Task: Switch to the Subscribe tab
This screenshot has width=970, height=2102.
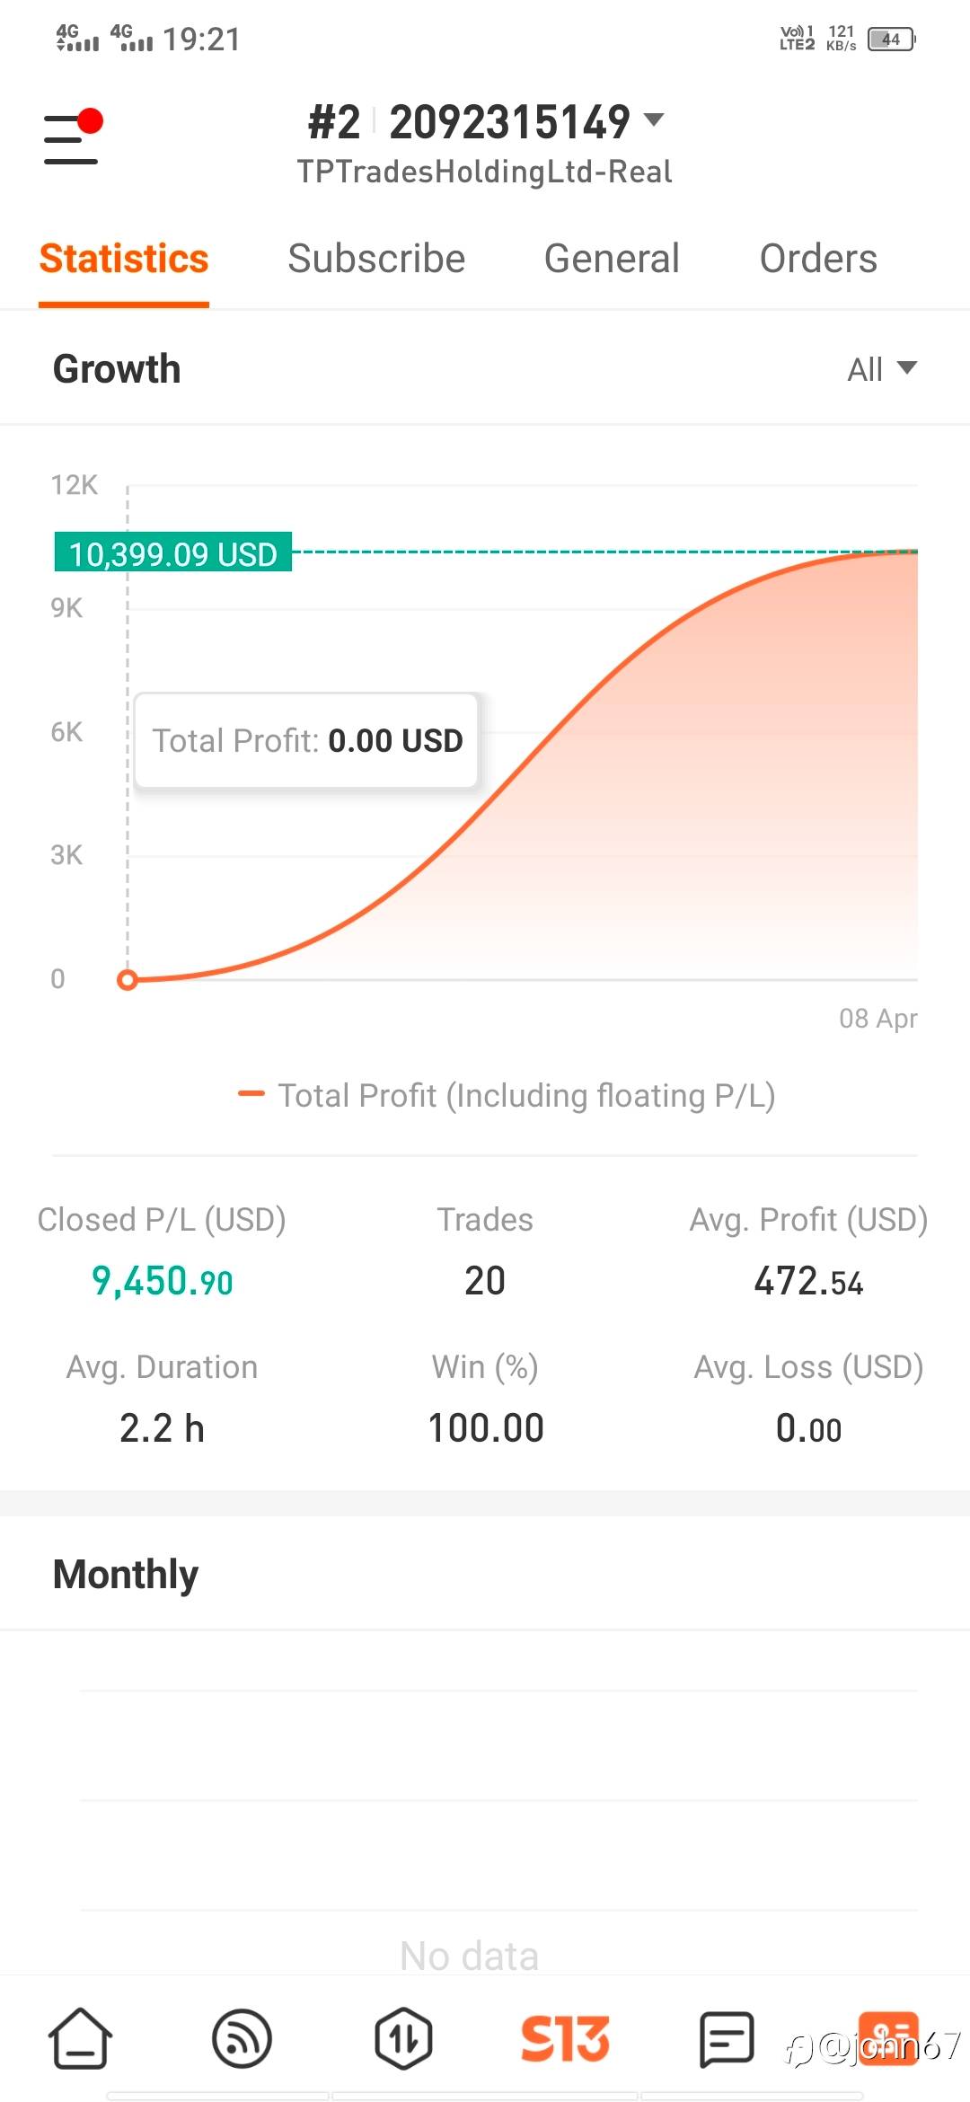Action: click(376, 259)
